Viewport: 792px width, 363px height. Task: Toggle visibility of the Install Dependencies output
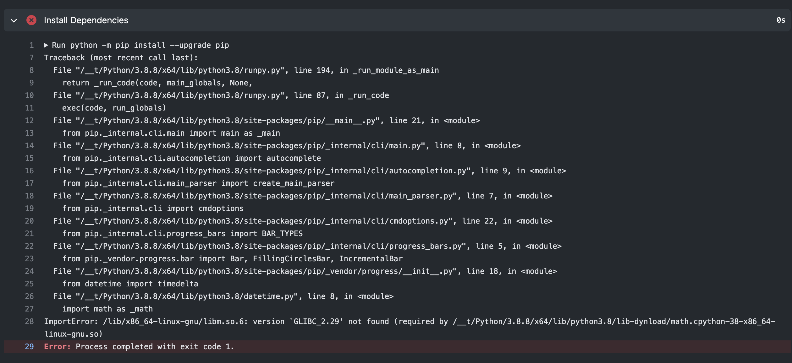click(13, 20)
